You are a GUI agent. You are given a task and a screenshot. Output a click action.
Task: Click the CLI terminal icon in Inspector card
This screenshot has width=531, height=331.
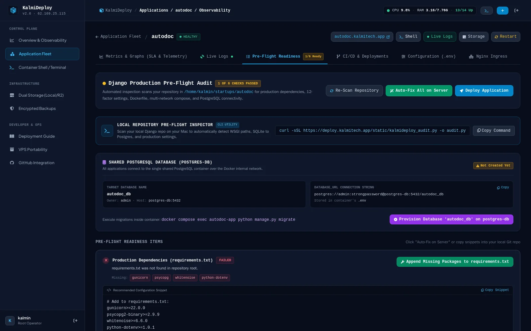(107, 131)
